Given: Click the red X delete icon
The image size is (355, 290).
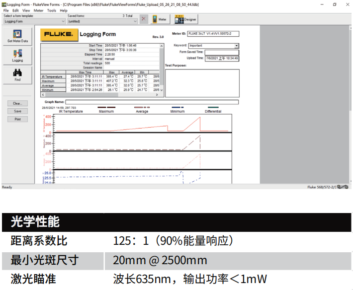Looking at the screenshot, I should pyautogui.click(x=144, y=19).
